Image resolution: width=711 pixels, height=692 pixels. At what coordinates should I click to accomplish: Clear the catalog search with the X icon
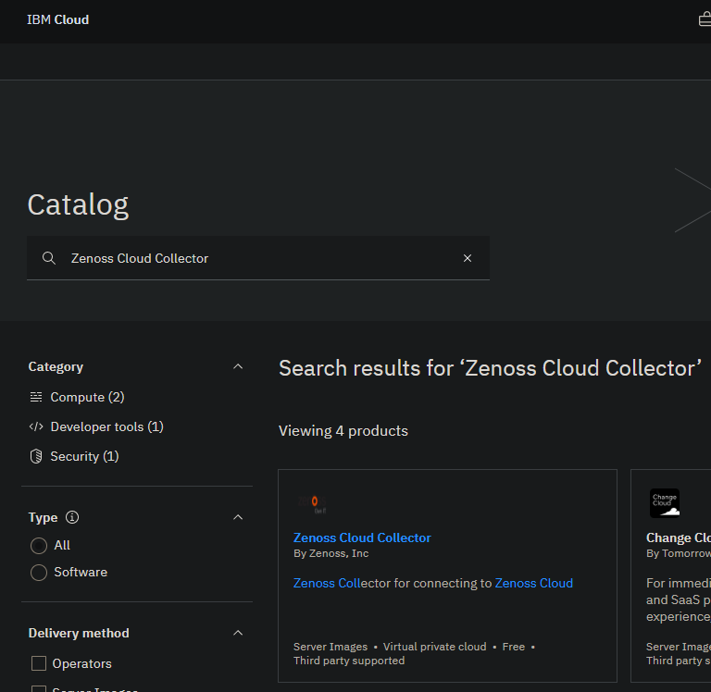[x=468, y=258]
